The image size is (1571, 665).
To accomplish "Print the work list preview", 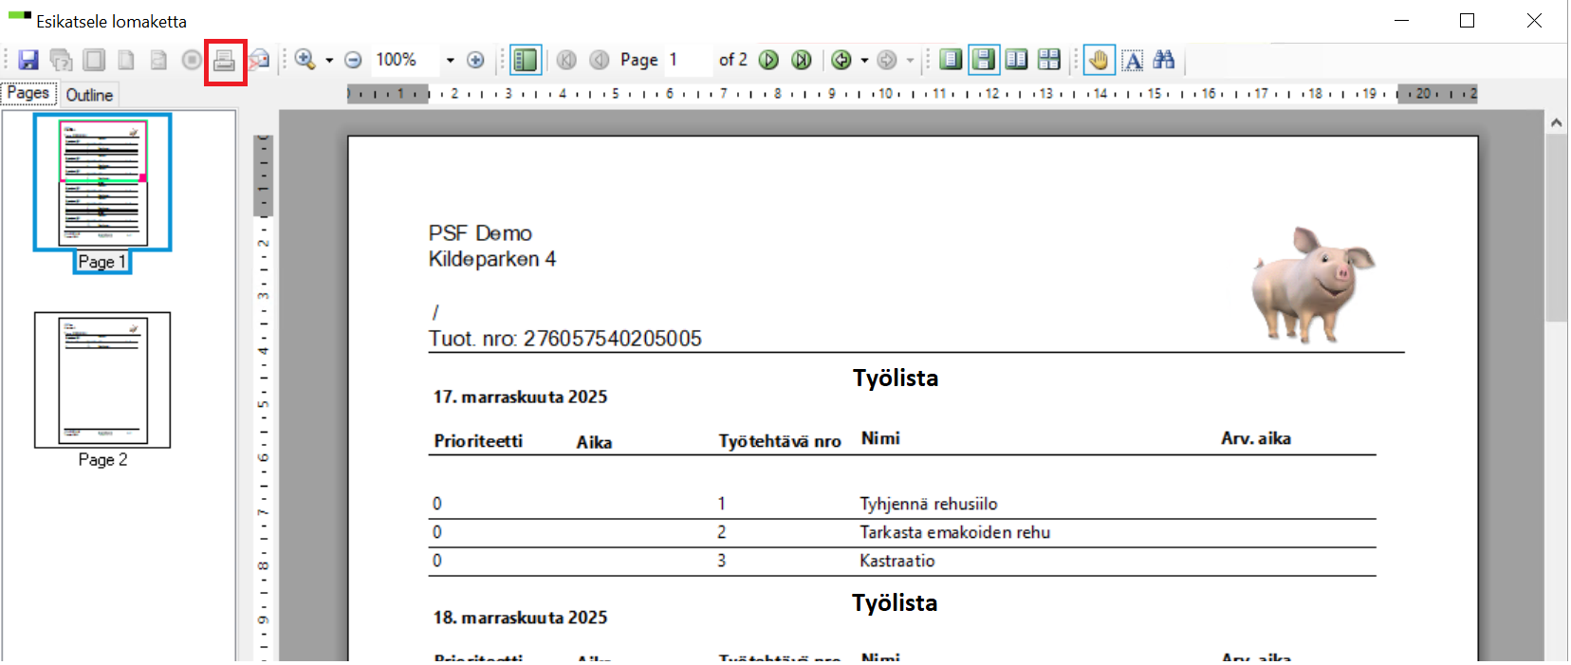I will point(224,61).
